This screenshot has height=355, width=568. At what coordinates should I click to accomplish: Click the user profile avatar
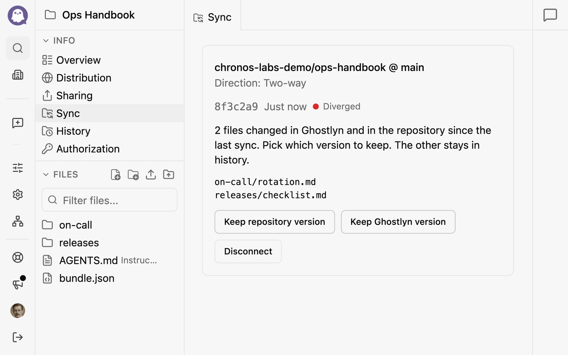pyautogui.click(x=18, y=311)
